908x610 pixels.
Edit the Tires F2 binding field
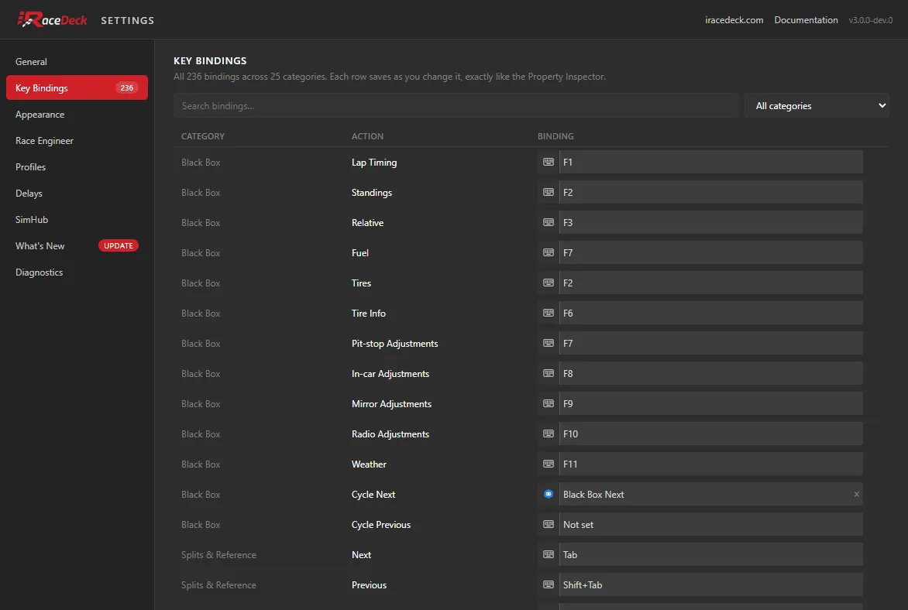tap(710, 283)
